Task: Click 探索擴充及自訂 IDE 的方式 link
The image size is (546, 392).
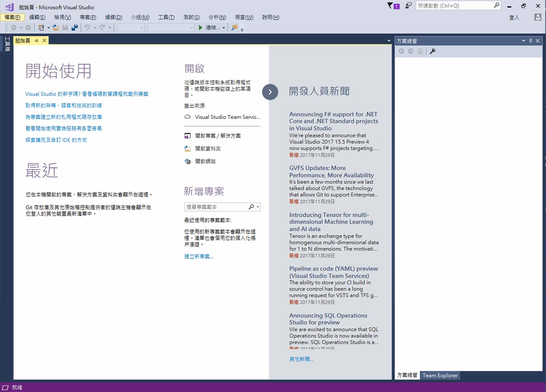Action: [56, 140]
